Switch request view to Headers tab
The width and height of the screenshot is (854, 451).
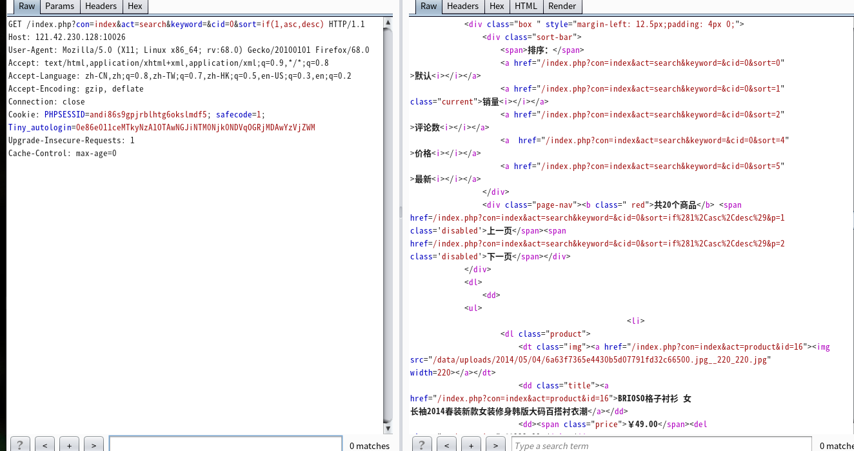101,6
